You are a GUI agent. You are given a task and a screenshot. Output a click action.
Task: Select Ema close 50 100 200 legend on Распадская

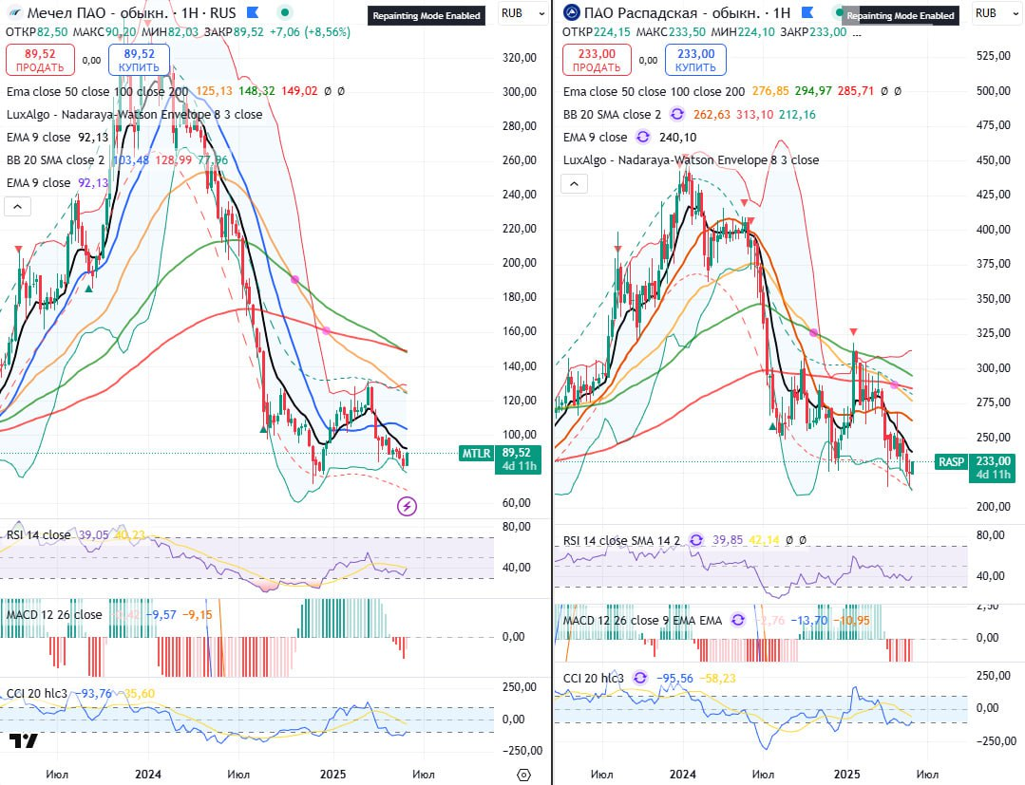[x=655, y=91]
